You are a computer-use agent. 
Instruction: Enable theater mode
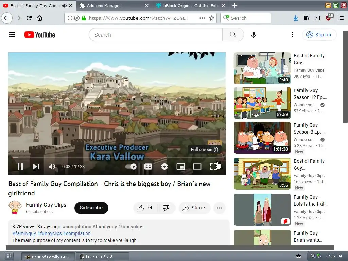pyautogui.click(x=197, y=167)
